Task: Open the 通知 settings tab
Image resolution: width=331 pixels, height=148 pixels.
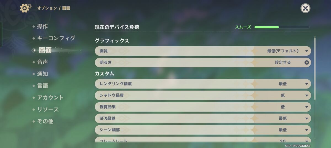Action: click(42, 74)
